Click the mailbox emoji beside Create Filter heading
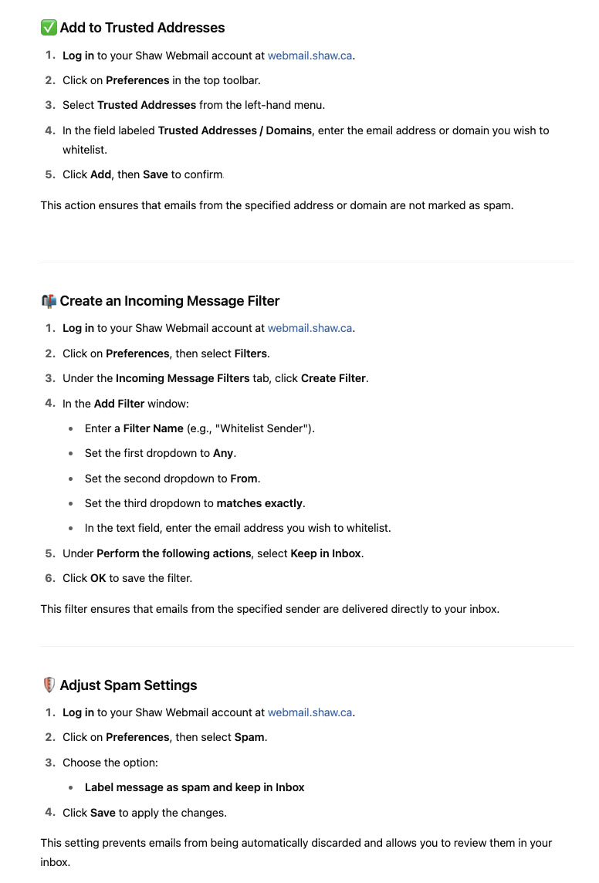Viewport: 599px width, 883px height. 49,301
